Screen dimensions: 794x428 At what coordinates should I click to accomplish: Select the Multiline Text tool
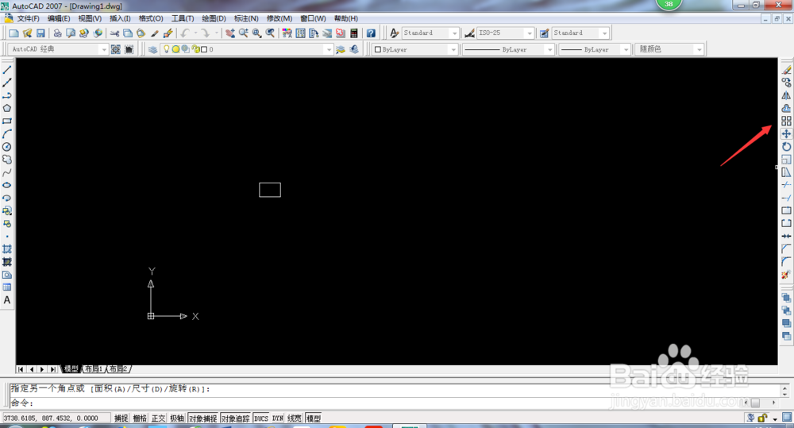click(x=7, y=300)
